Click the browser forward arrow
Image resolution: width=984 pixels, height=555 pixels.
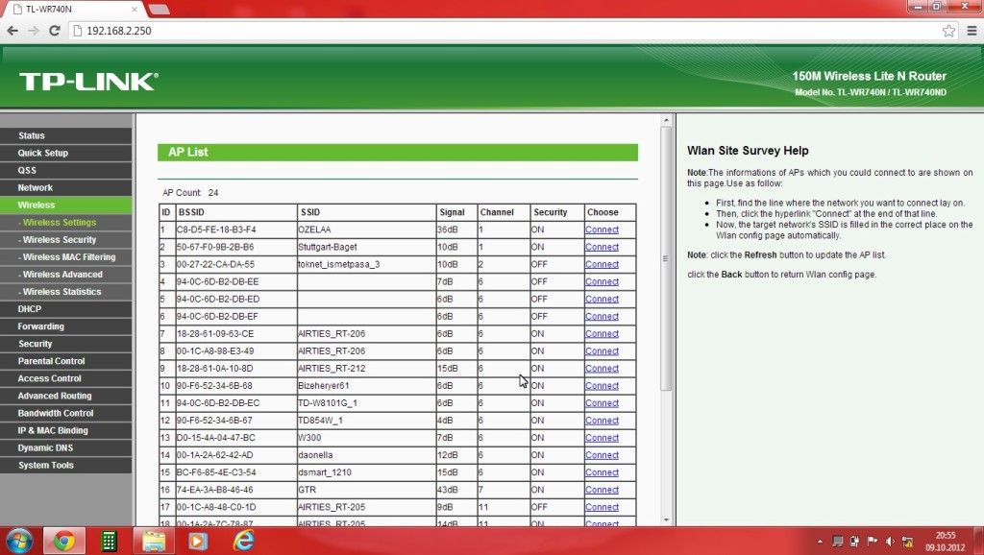pyautogui.click(x=34, y=31)
